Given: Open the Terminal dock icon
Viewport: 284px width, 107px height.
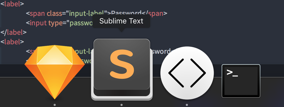Looking at the screenshot, I should [x=241, y=81].
